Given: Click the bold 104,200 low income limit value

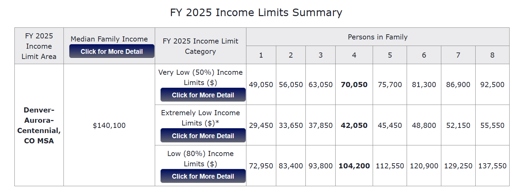Looking at the screenshot, I should [x=354, y=166].
